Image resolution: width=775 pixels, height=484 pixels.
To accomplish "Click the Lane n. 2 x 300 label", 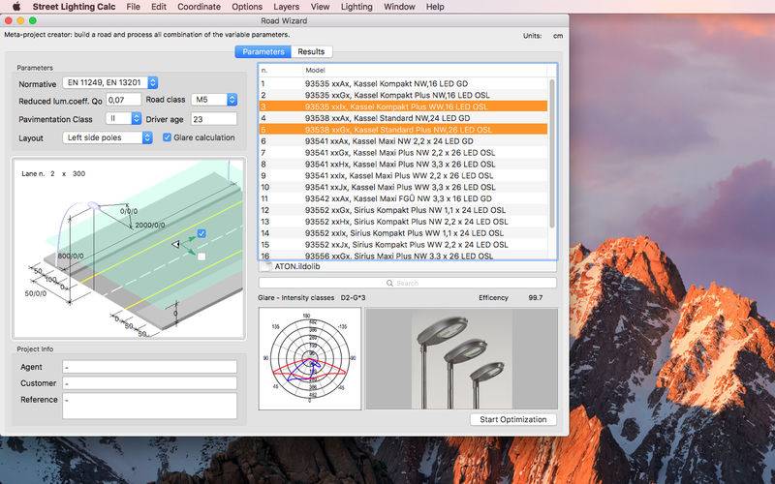I will click(53, 173).
